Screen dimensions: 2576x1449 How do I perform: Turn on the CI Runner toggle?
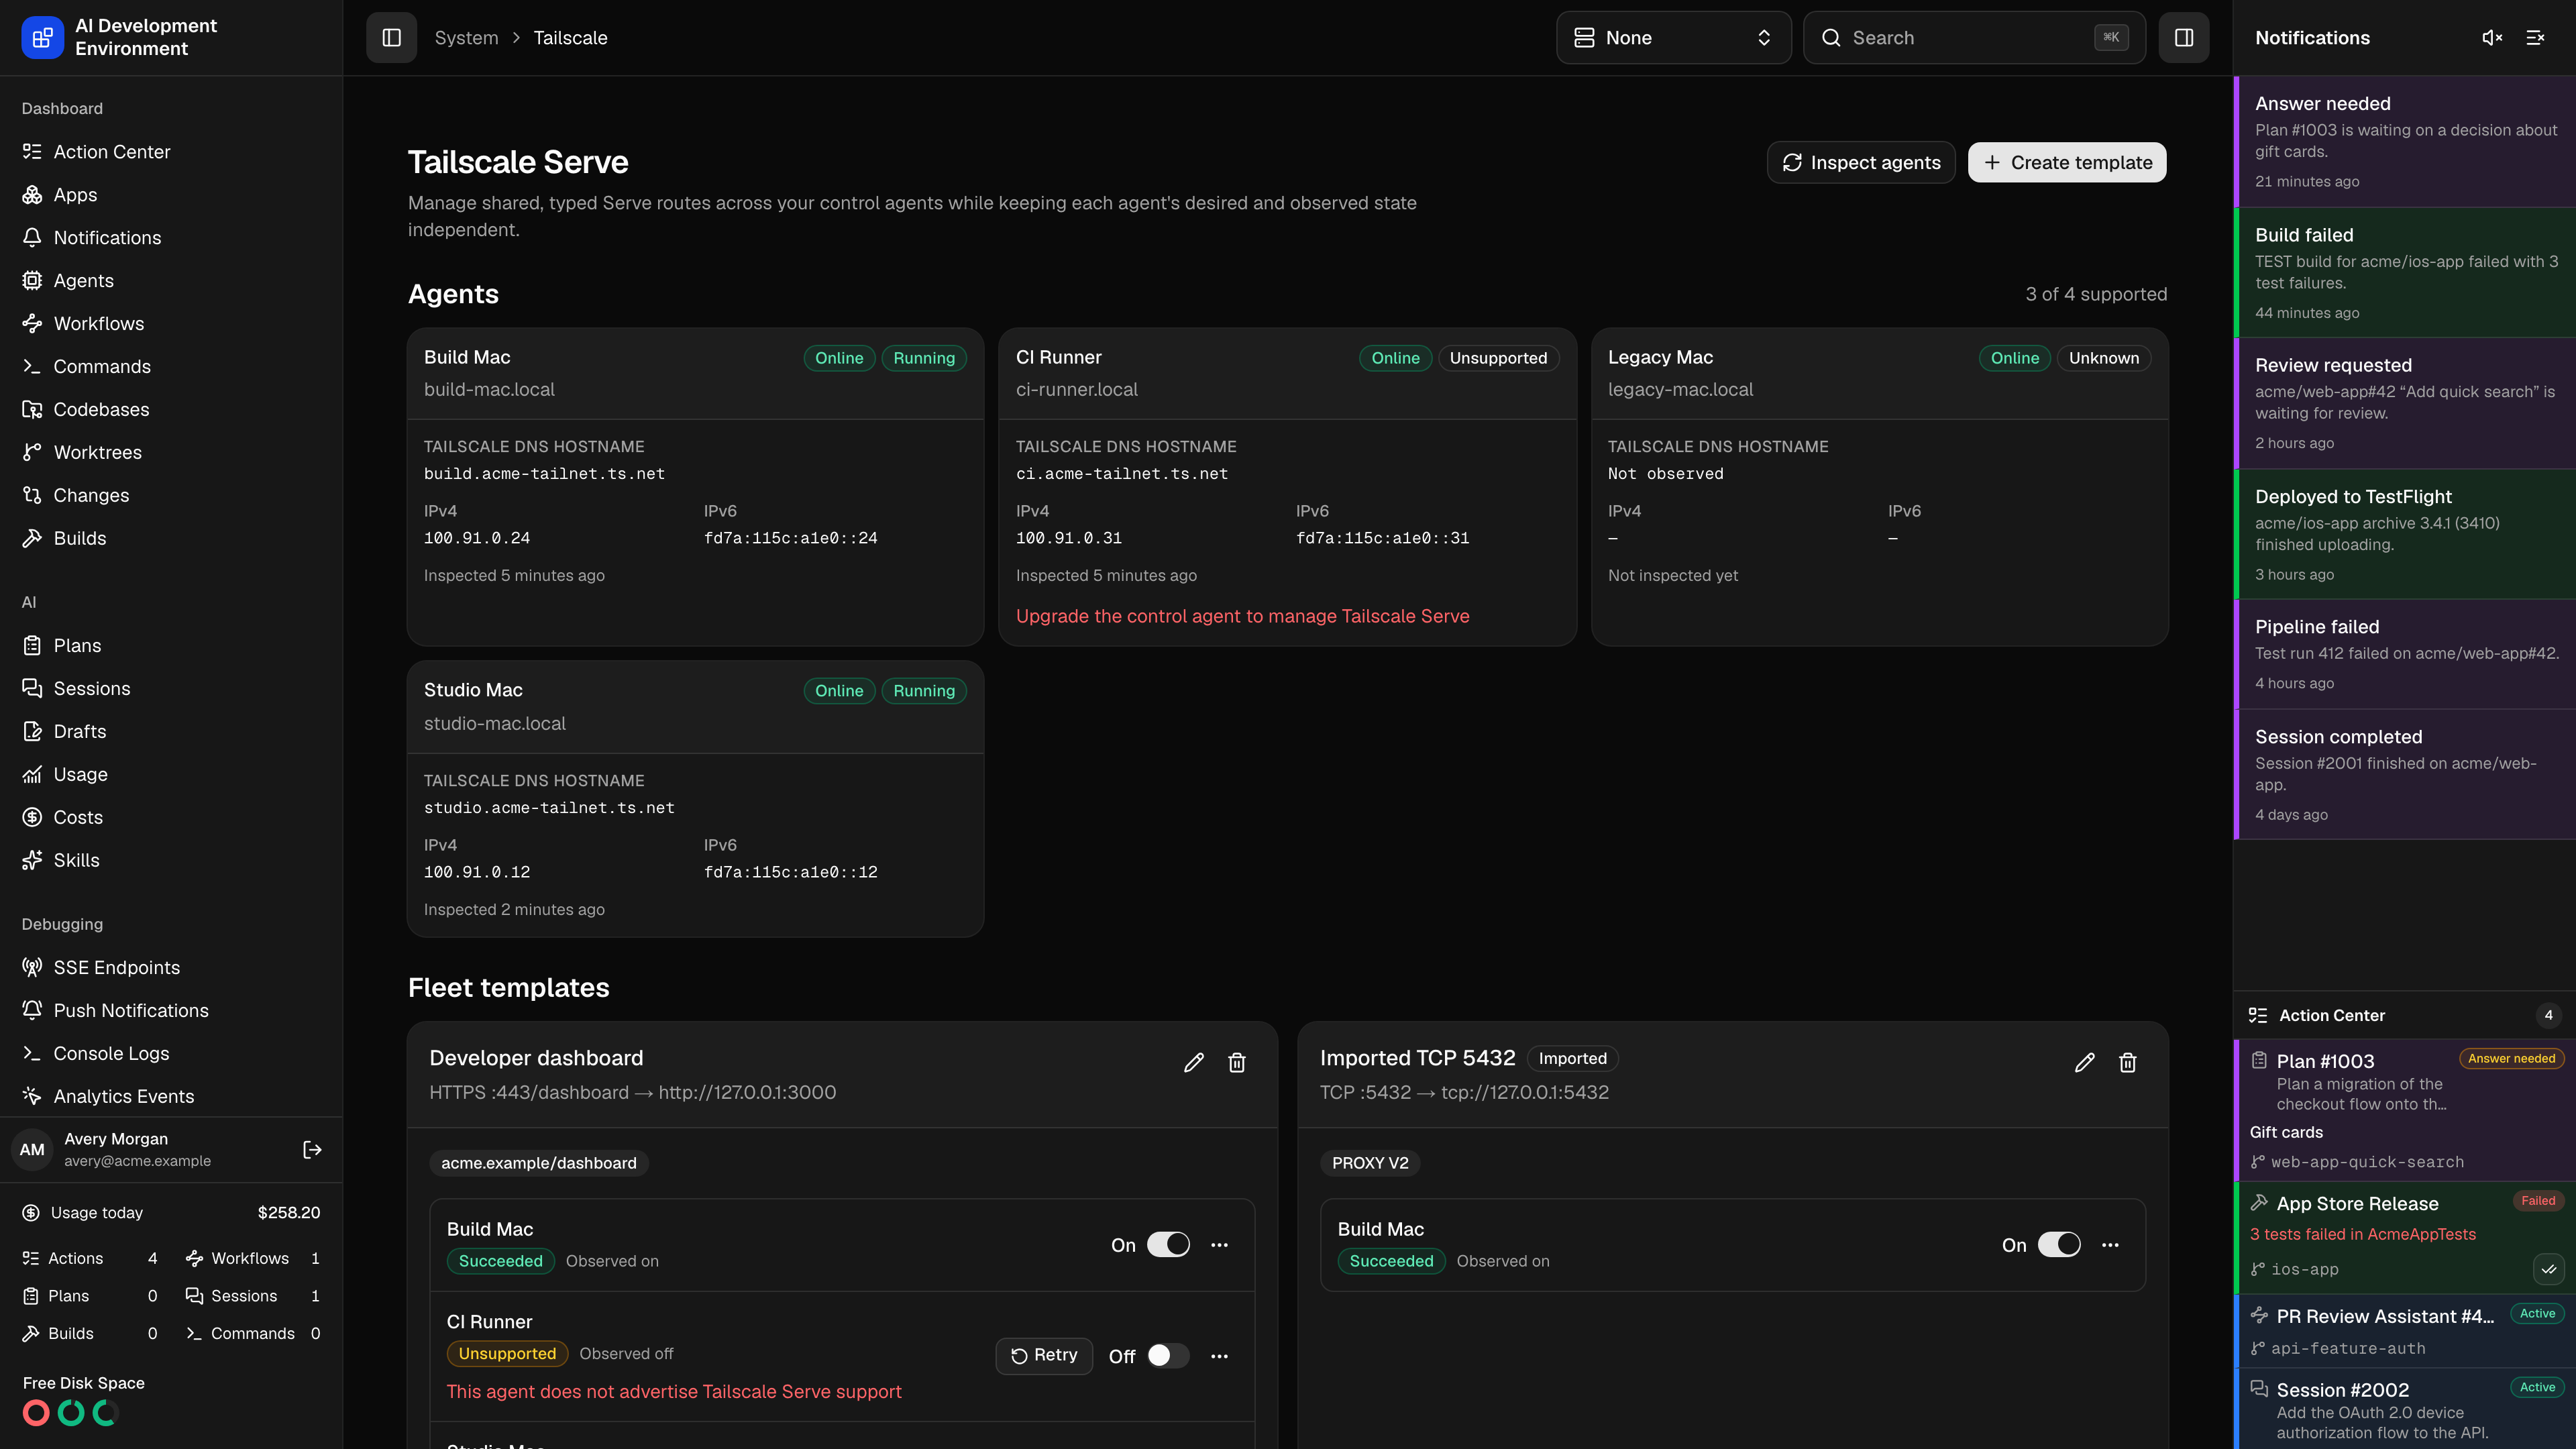coord(1168,1356)
